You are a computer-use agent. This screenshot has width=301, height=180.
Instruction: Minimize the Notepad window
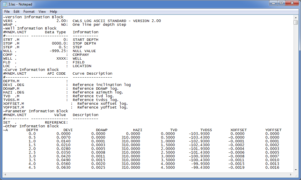point(273,3)
